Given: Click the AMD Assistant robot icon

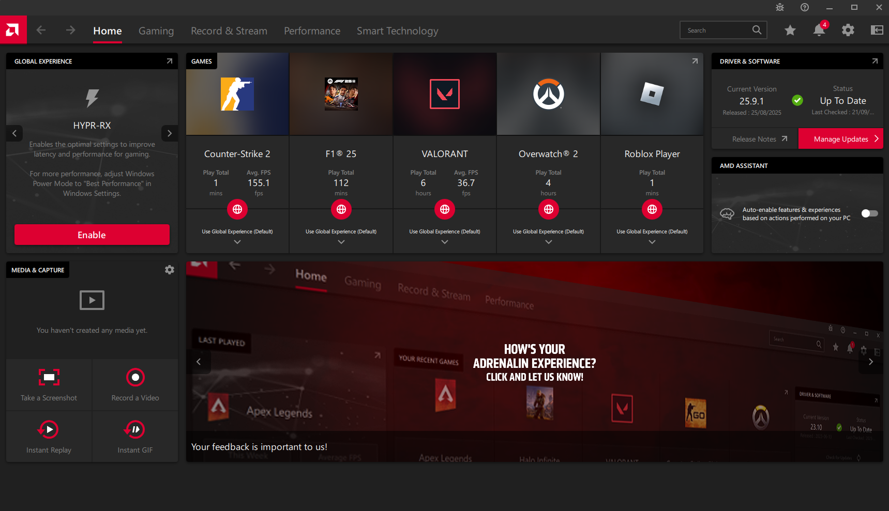Looking at the screenshot, I should click(x=727, y=213).
